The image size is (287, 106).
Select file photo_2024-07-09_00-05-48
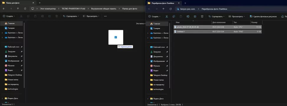[217, 27]
